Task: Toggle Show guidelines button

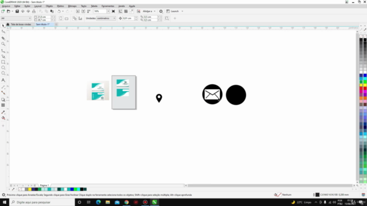Action: pos(131,11)
